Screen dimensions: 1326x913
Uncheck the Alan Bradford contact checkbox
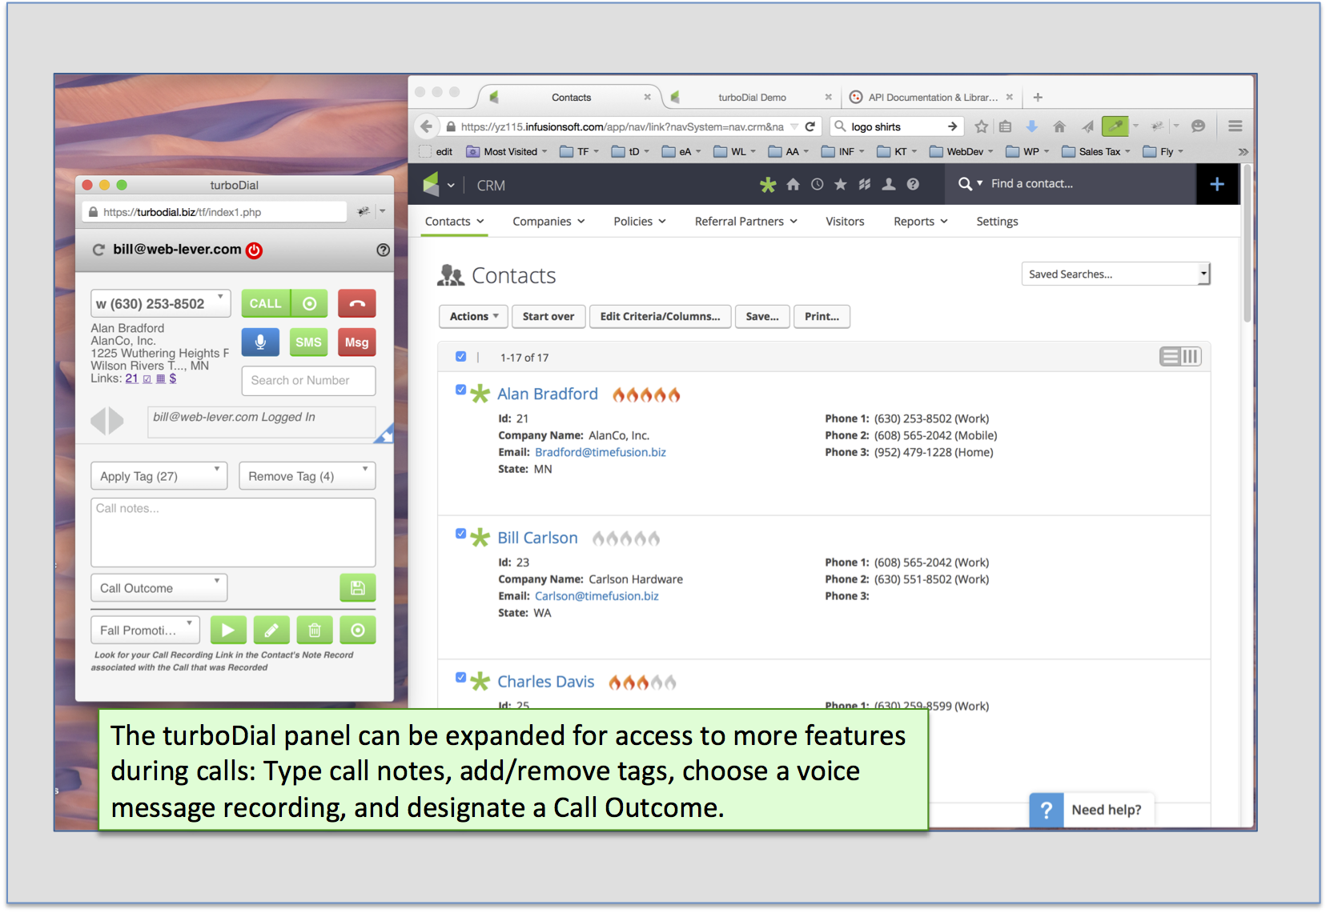(x=460, y=390)
